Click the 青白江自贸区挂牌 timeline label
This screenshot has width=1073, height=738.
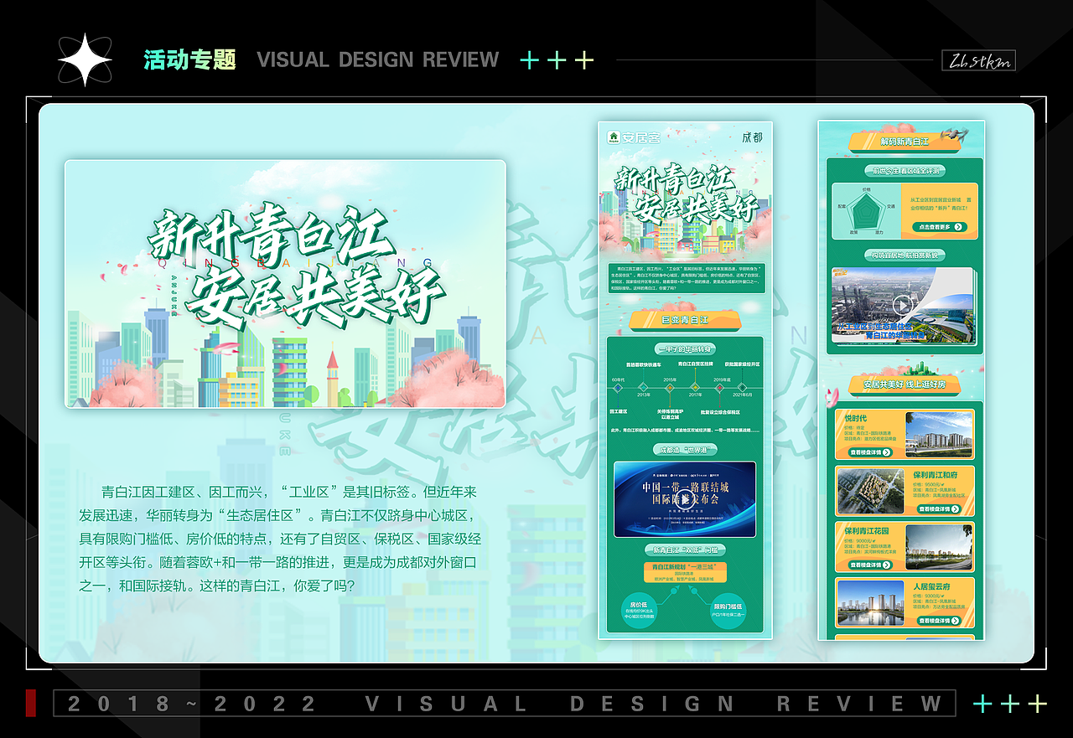coord(695,365)
